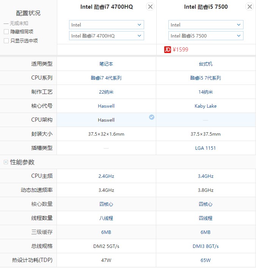Click 四核心 link for the i5 7500
This screenshot has width=256, height=268.
pos(206,204)
